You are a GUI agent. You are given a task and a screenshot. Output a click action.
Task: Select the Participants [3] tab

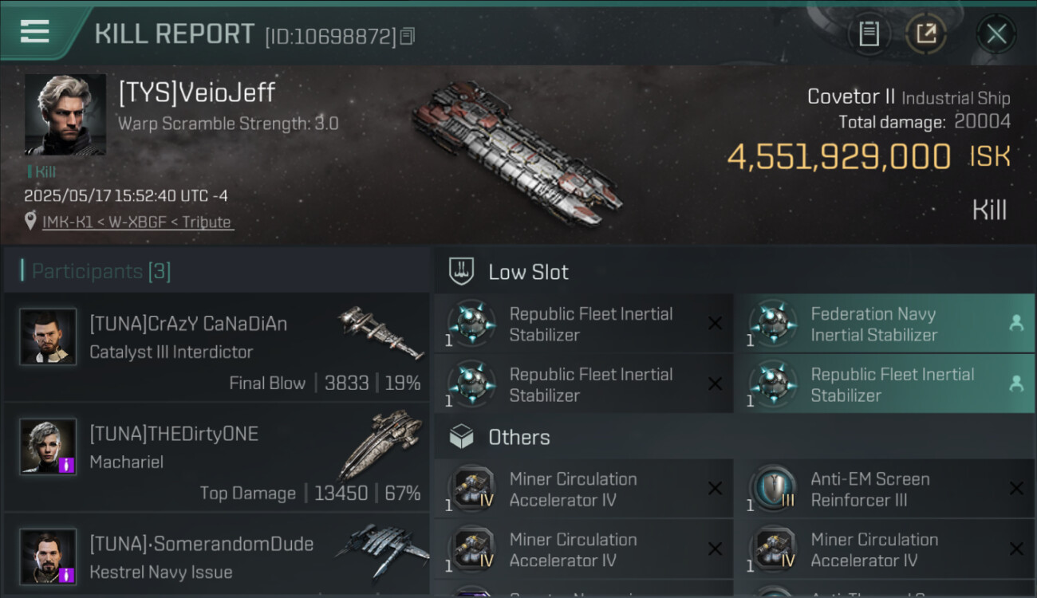click(x=101, y=271)
